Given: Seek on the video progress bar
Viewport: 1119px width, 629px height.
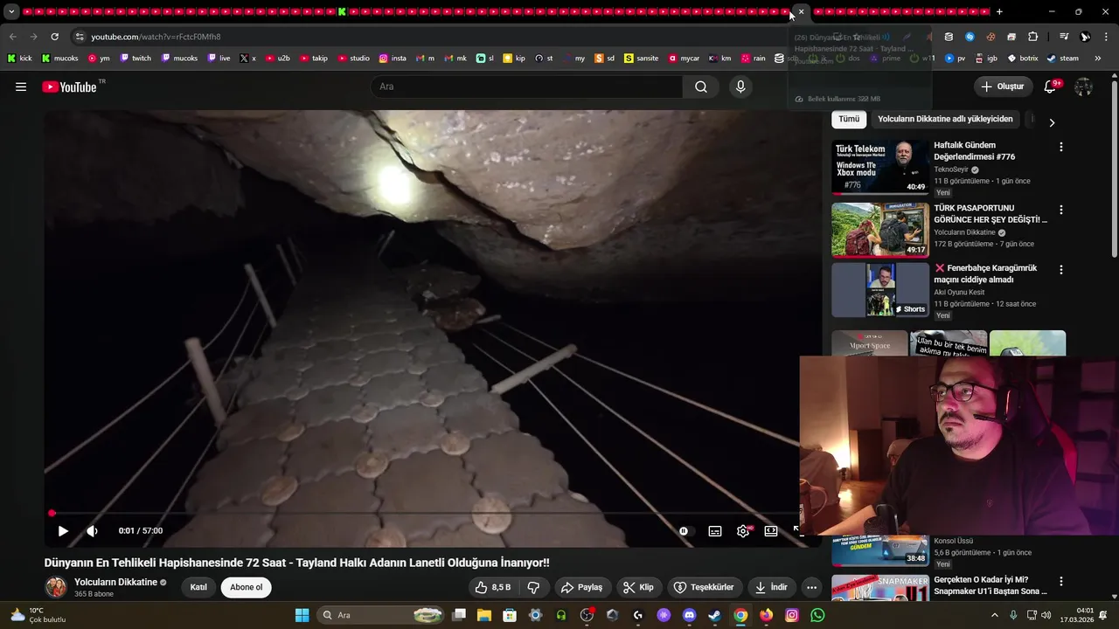Looking at the screenshot, I should coord(424,514).
